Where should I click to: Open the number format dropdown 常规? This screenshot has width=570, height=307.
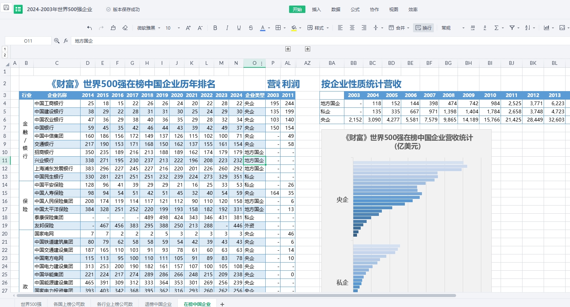coord(453,28)
